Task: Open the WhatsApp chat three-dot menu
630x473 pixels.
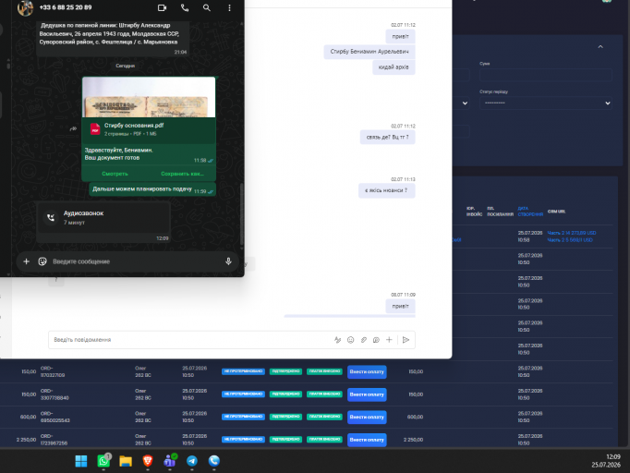Action: click(x=229, y=7)
